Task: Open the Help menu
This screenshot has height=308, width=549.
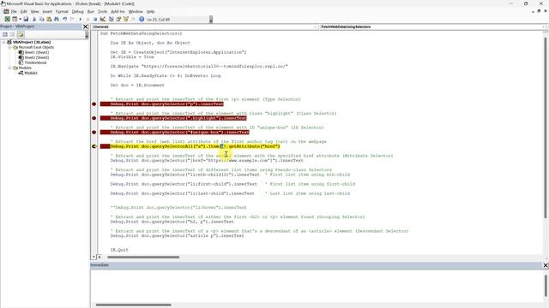Action: (151, 11)
